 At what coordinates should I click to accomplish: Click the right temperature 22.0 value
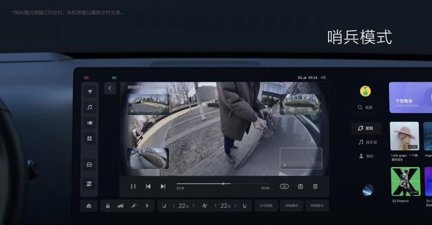225,206
